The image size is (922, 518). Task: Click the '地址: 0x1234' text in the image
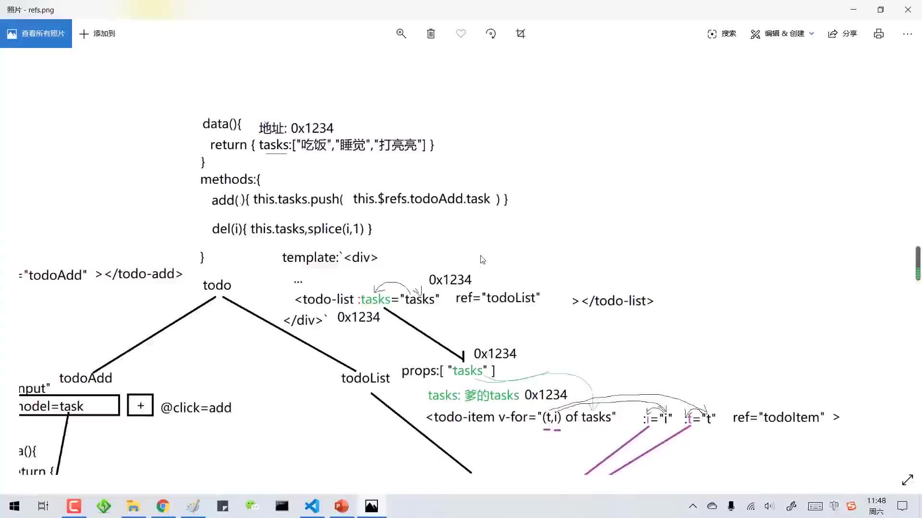click(296, 128)
